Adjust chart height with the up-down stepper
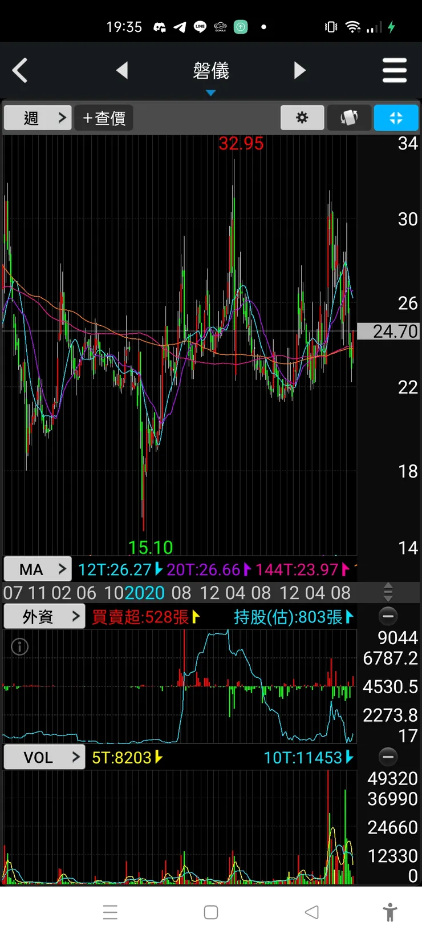The image size is (422, 938). pos(388,592)
